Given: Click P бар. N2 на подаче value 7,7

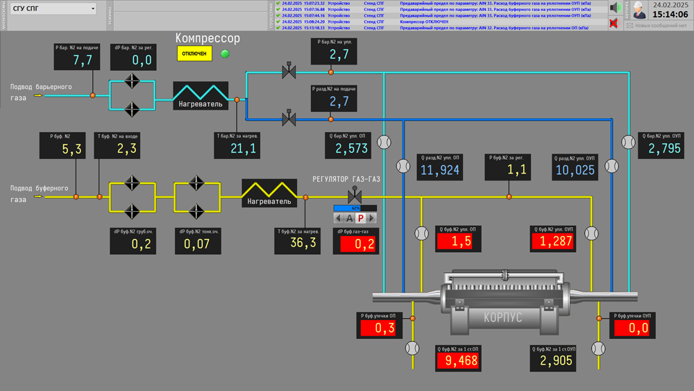Looking at the screenshot, I should [83, 60].
